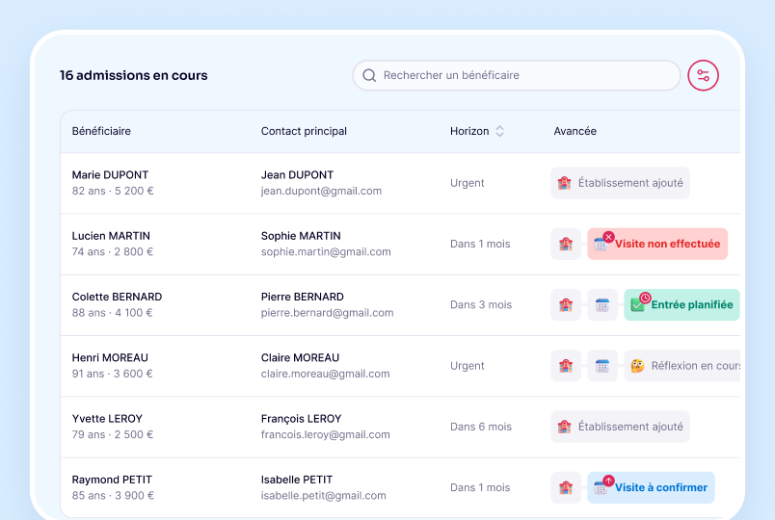Click the Bénéficiaire column header
Image resolution: width=775 pixels, height=520 pixels.
pyautogui.click(x=101, y=131)
